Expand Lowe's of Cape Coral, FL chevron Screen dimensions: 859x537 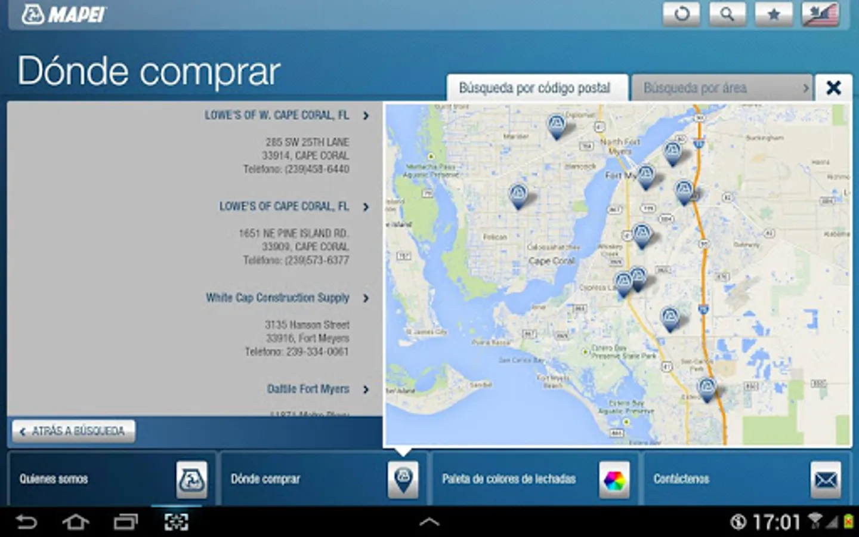(366, 207)
